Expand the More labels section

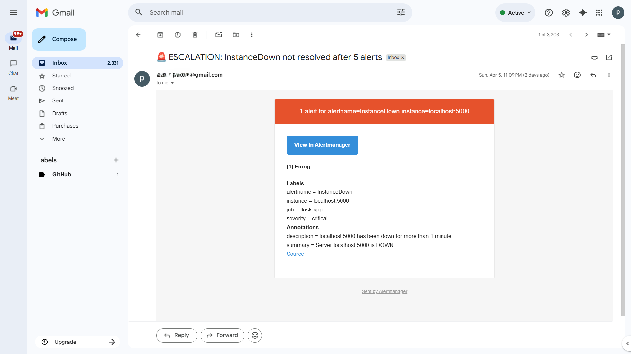pyautogui.click(x=58, y=139)
